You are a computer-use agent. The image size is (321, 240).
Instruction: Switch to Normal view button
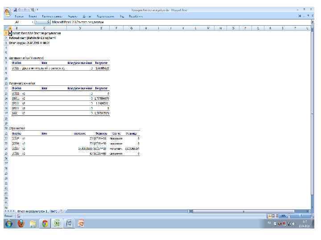click(x=270, y=216)
